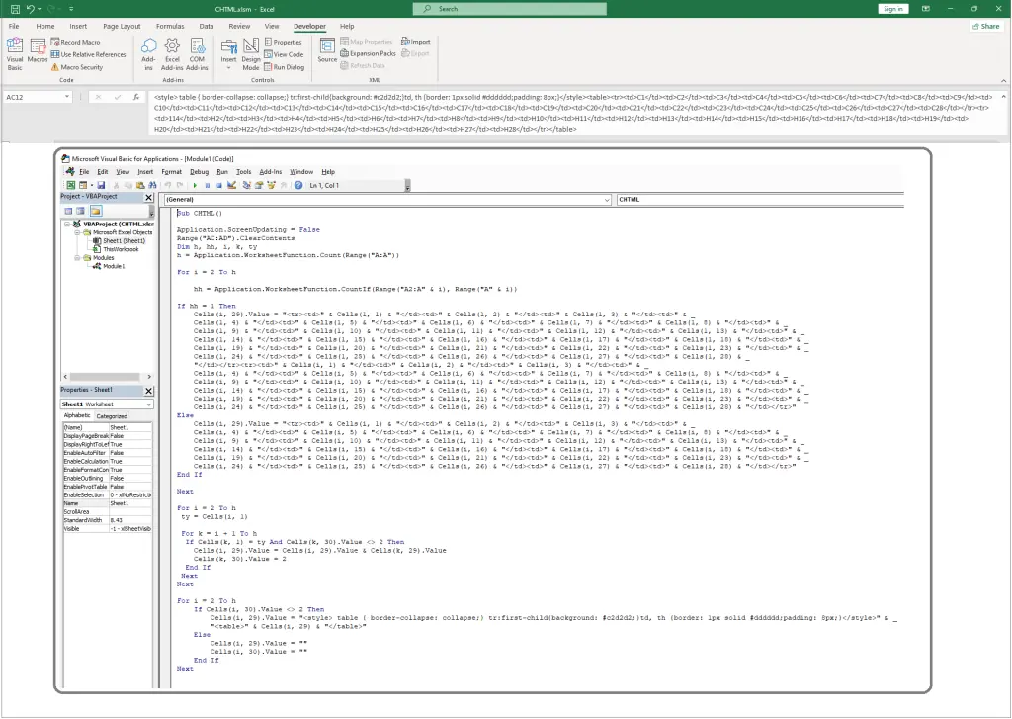The width and height of the screenshot is (1012, 719).
Task: Click the Sign in button
Action: click(892, 9)
